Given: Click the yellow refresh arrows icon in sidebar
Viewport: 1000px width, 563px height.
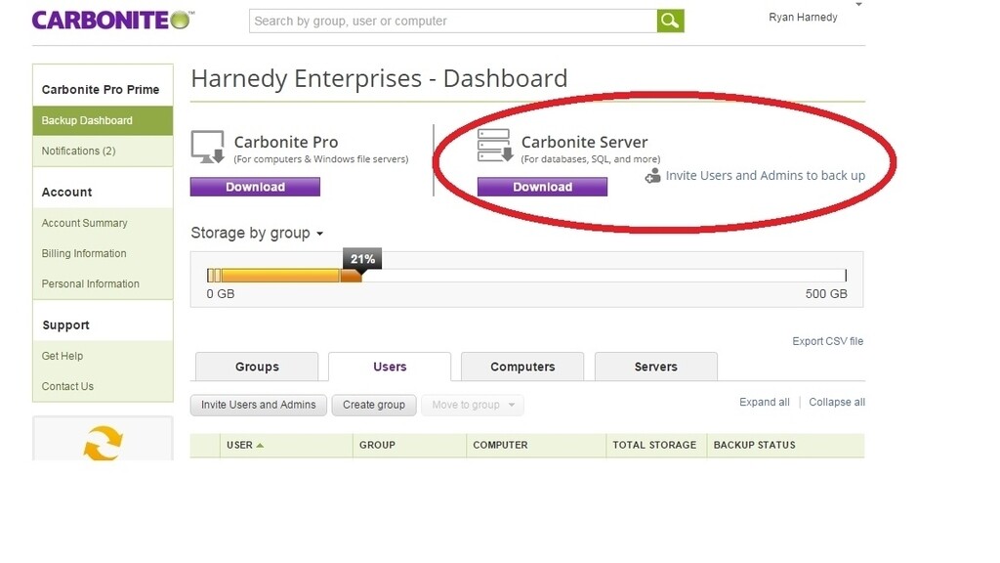Looking at the screenshot, I should [x=102, y=442].
